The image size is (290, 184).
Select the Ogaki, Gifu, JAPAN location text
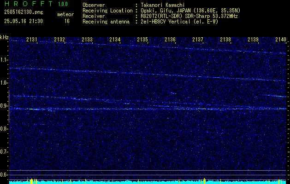[x=190, y=11]
